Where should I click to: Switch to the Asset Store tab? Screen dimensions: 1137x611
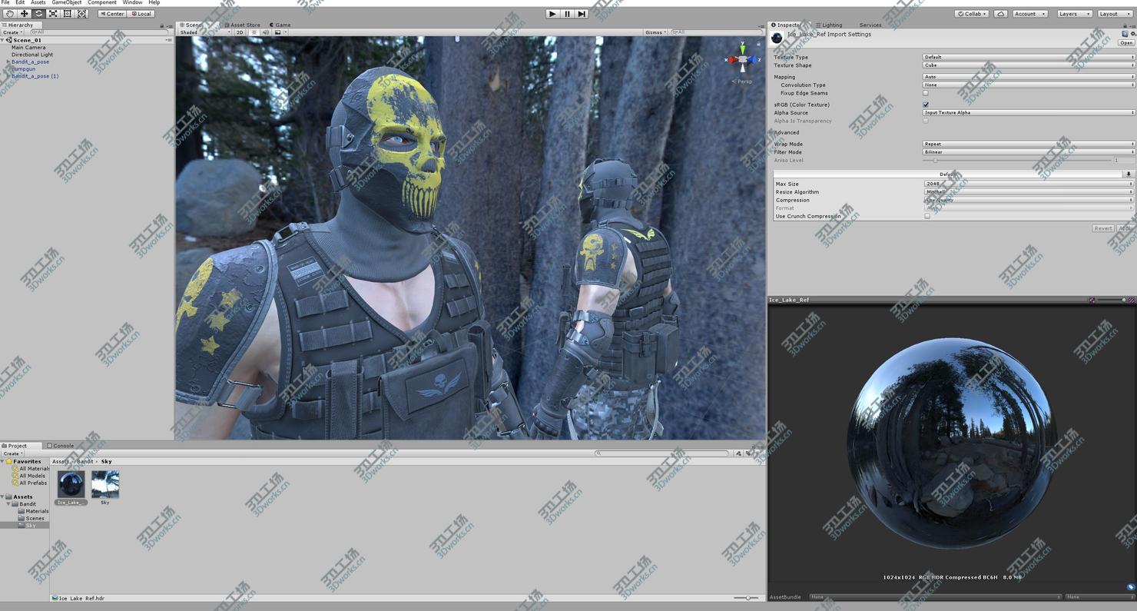243,25
